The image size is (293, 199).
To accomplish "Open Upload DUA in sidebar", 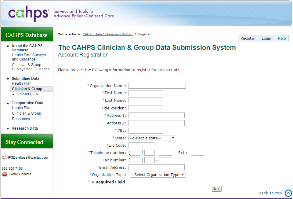I will [27, 94].
